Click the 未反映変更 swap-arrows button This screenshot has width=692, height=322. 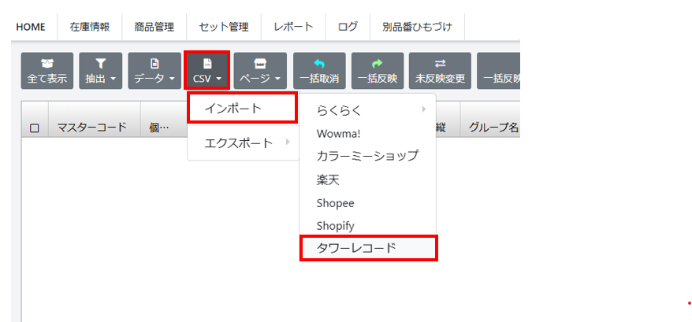[440, 71]
